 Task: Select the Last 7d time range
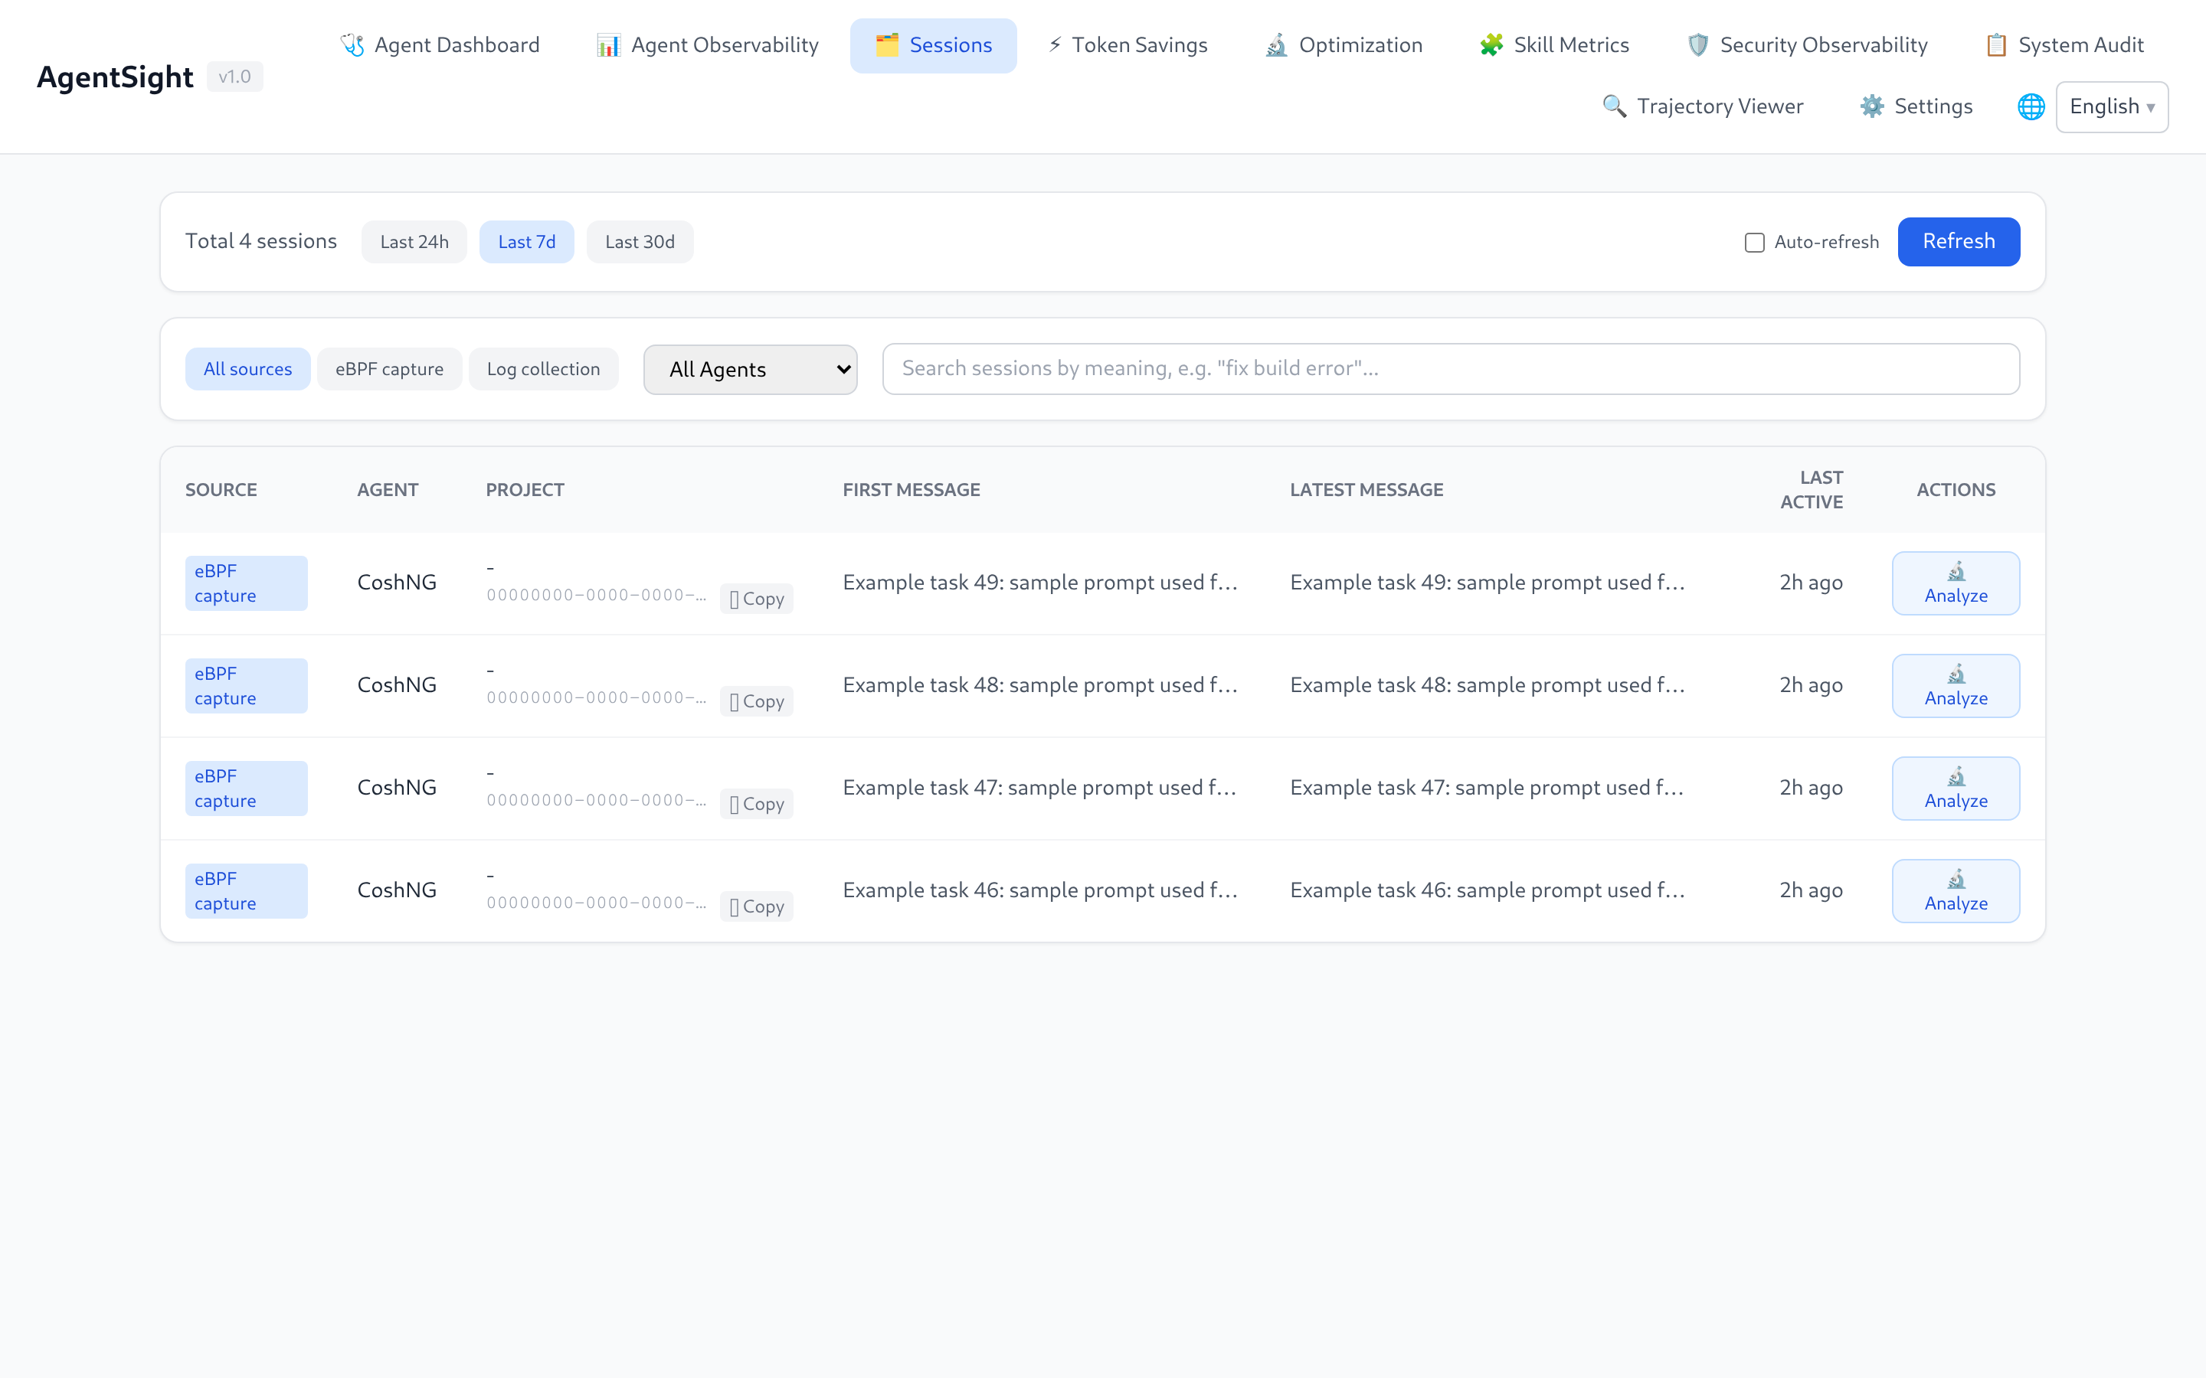point(527,241)
